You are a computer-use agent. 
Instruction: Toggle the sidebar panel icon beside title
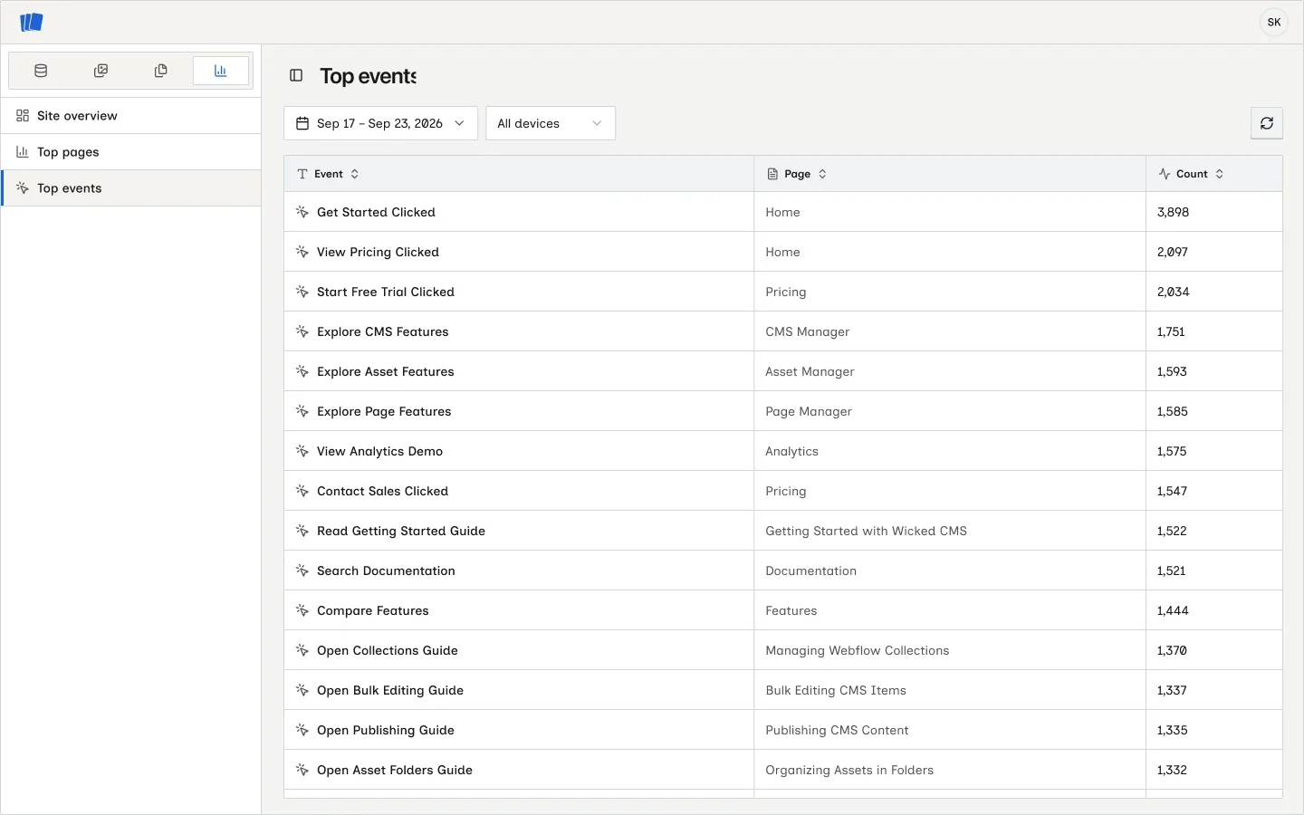pyautogui.click(x=296, y=76)
